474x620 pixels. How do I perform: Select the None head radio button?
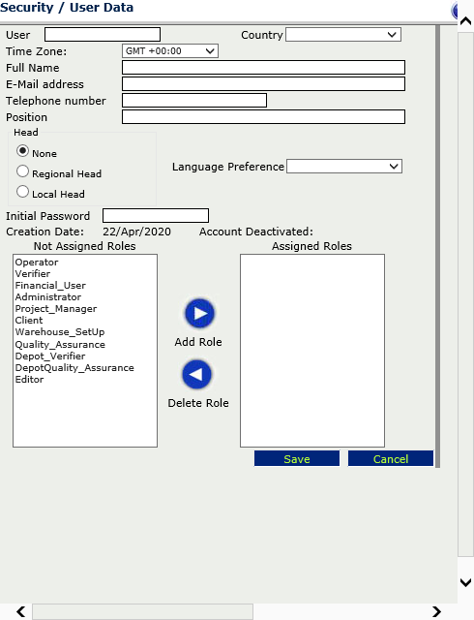click(x=22, y=151)
